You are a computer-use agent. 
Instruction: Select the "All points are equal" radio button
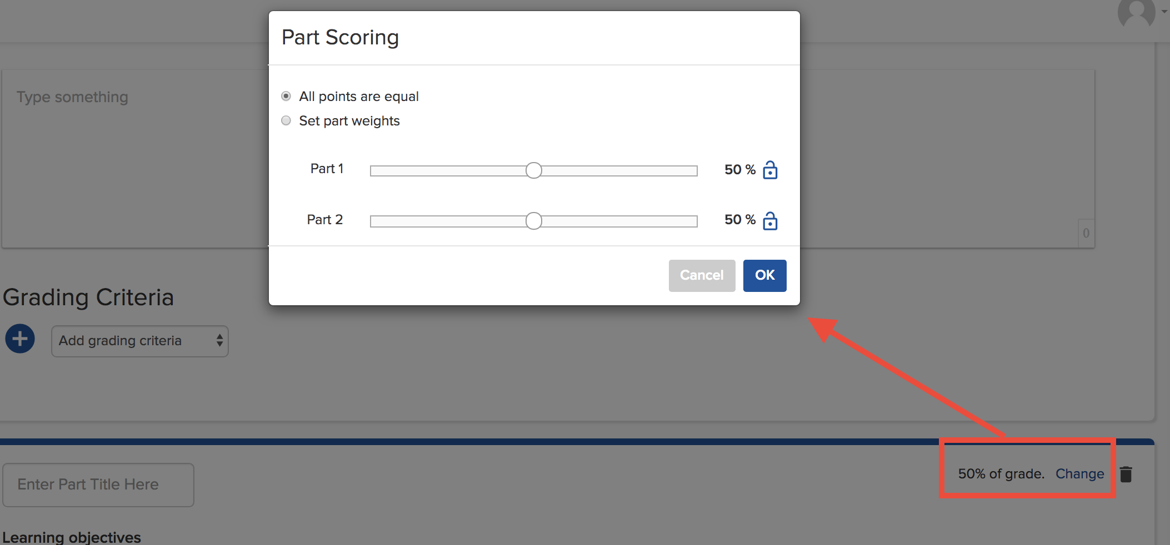point(286,96)
